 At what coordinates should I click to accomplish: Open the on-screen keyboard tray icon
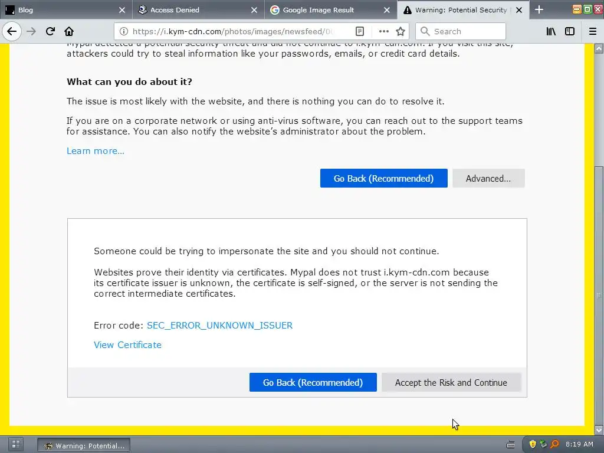pyautogui.click(x=510, y=445)
